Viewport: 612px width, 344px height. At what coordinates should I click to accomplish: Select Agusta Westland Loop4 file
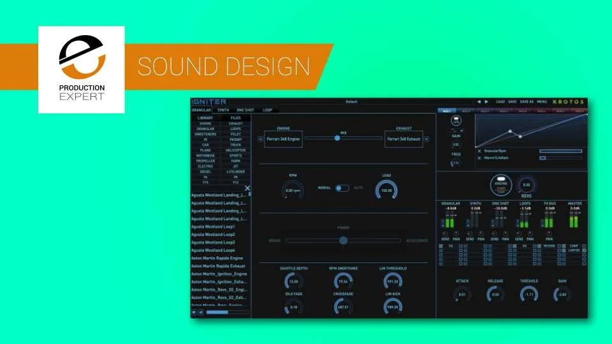213,250
